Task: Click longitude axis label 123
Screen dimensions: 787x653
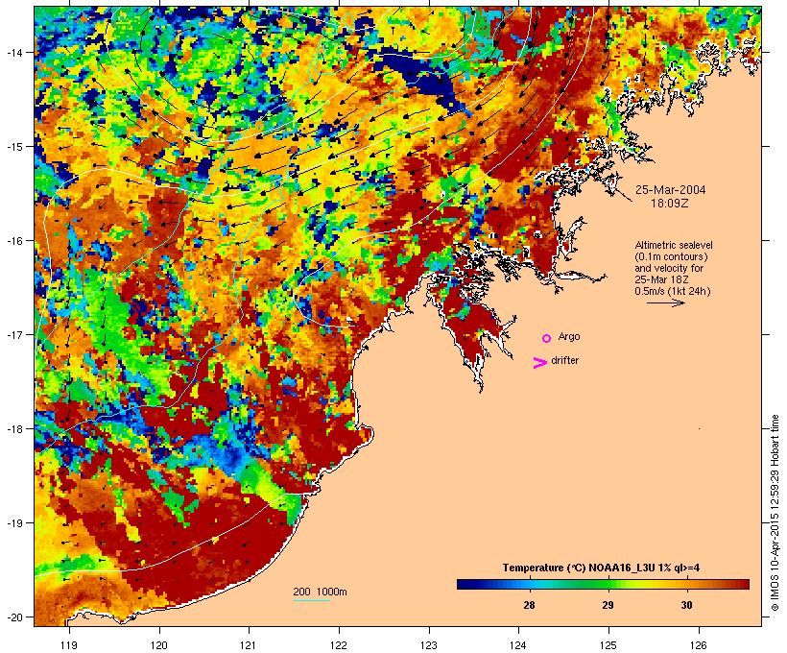Action: pos(429,645)
